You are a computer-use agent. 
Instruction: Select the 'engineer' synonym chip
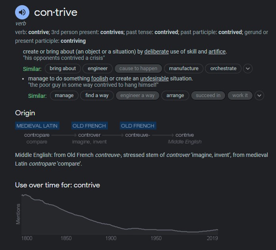(98, 69)
